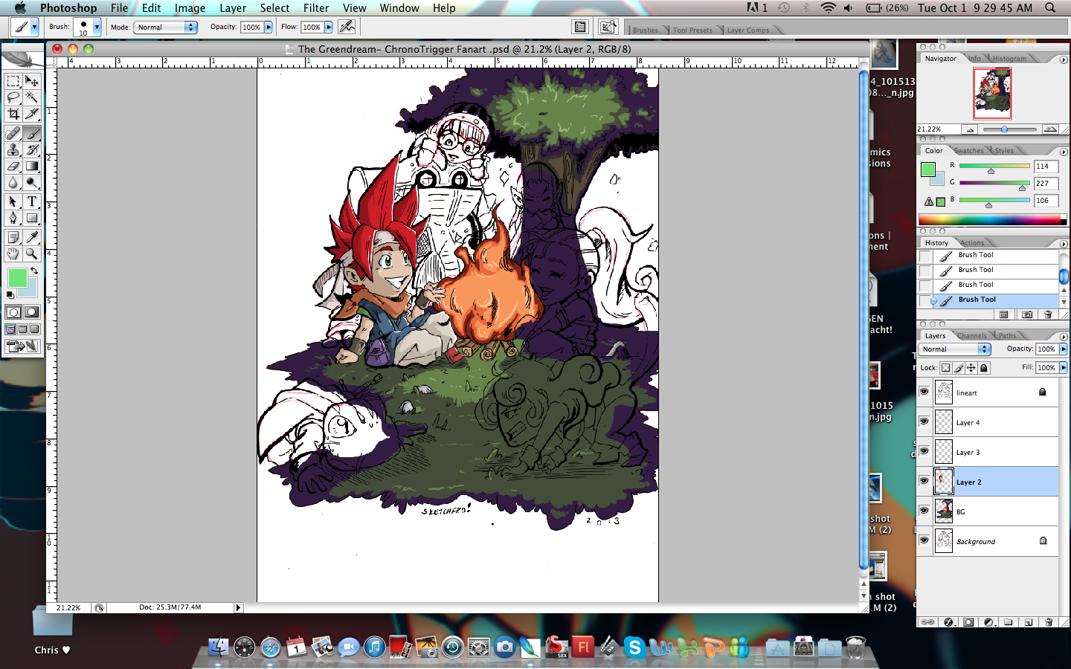
Task: Select the Blur tool
Action: 13,182
